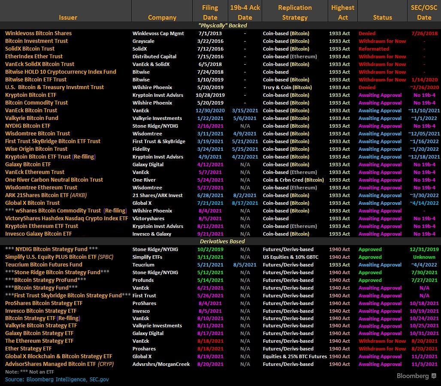
Task: Select Wise Origin Bitcoin Trust issuer
Action: pyautogui.click(x=36, y=149)
